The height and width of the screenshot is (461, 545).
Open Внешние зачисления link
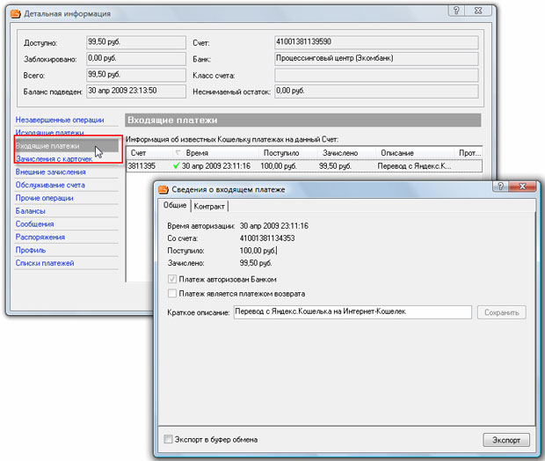50,172
